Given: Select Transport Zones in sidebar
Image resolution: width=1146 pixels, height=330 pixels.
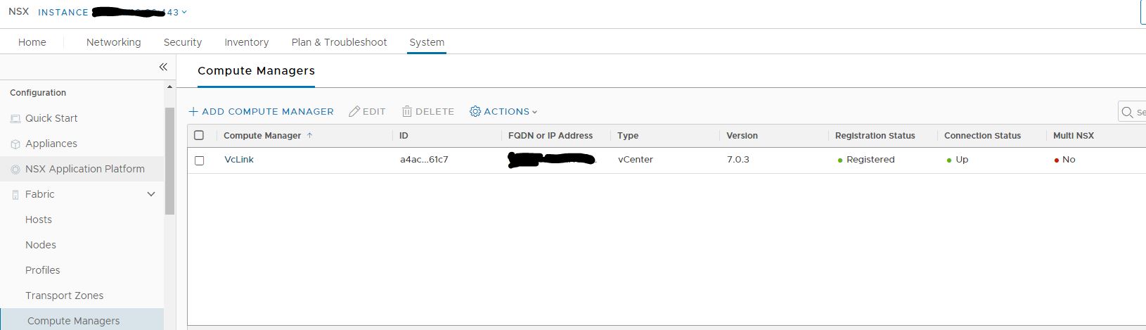Looking at the screenshot, I should (x=64, y=296).
